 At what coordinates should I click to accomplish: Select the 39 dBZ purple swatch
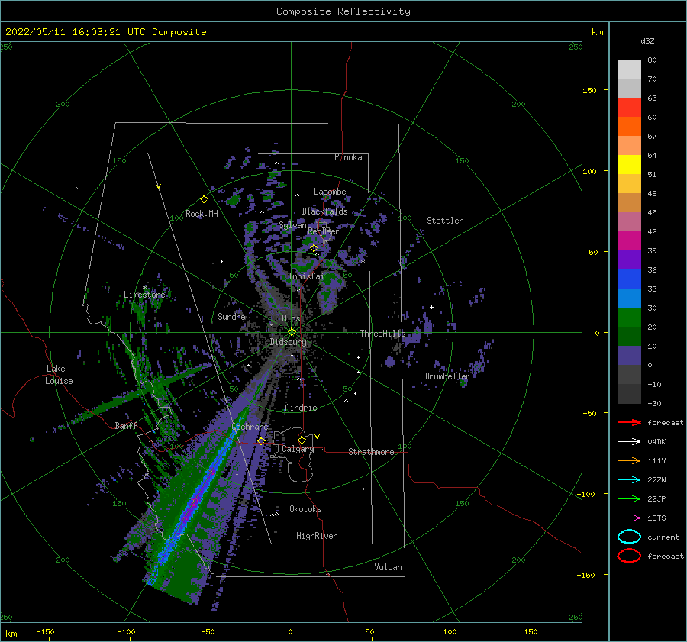(x=629, y=260)
